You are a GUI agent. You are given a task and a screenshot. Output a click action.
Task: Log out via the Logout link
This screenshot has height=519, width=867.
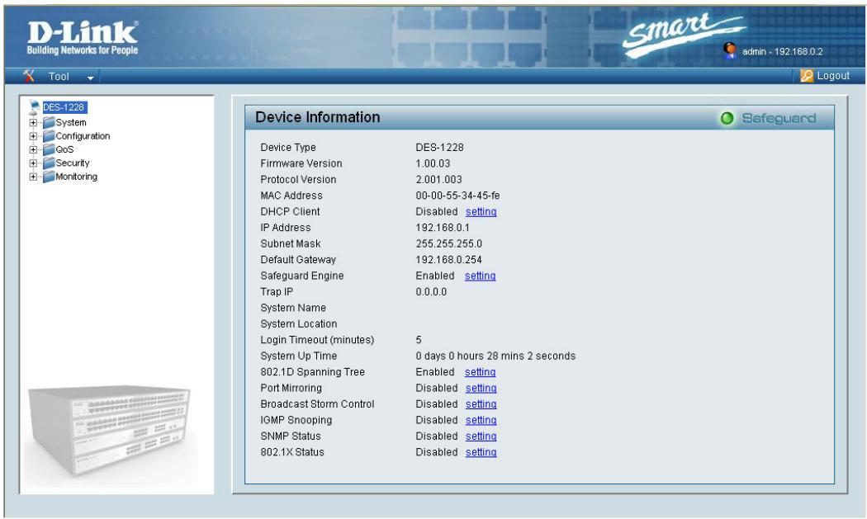pos(833,76)
